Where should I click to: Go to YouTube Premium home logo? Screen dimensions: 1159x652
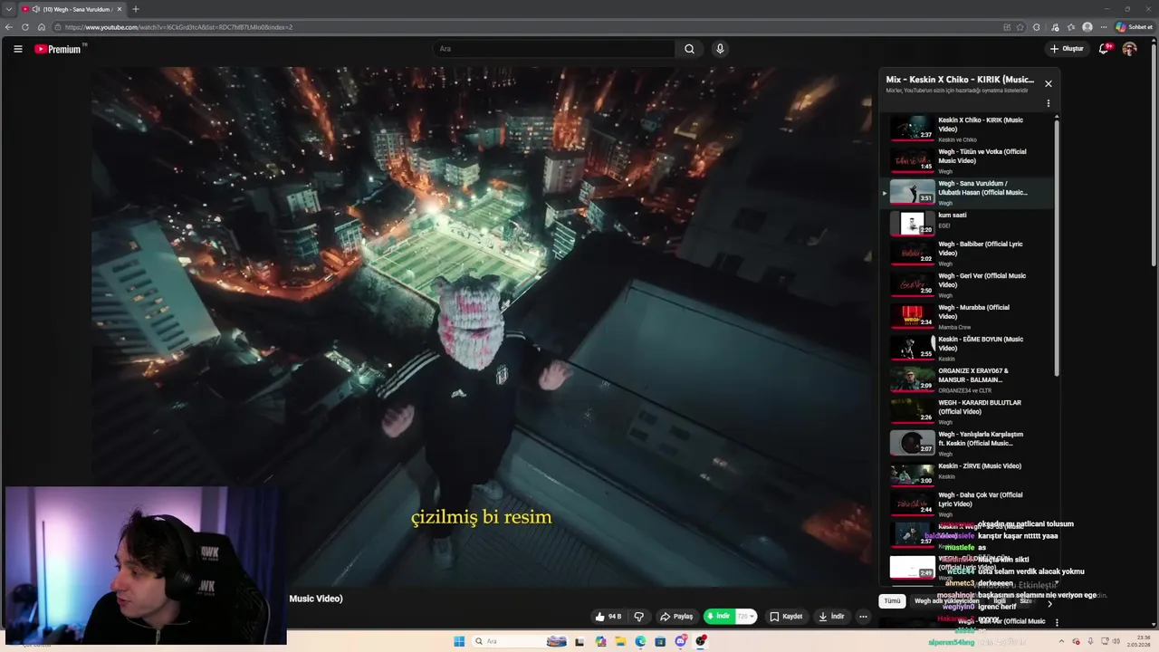pos(59,49)
